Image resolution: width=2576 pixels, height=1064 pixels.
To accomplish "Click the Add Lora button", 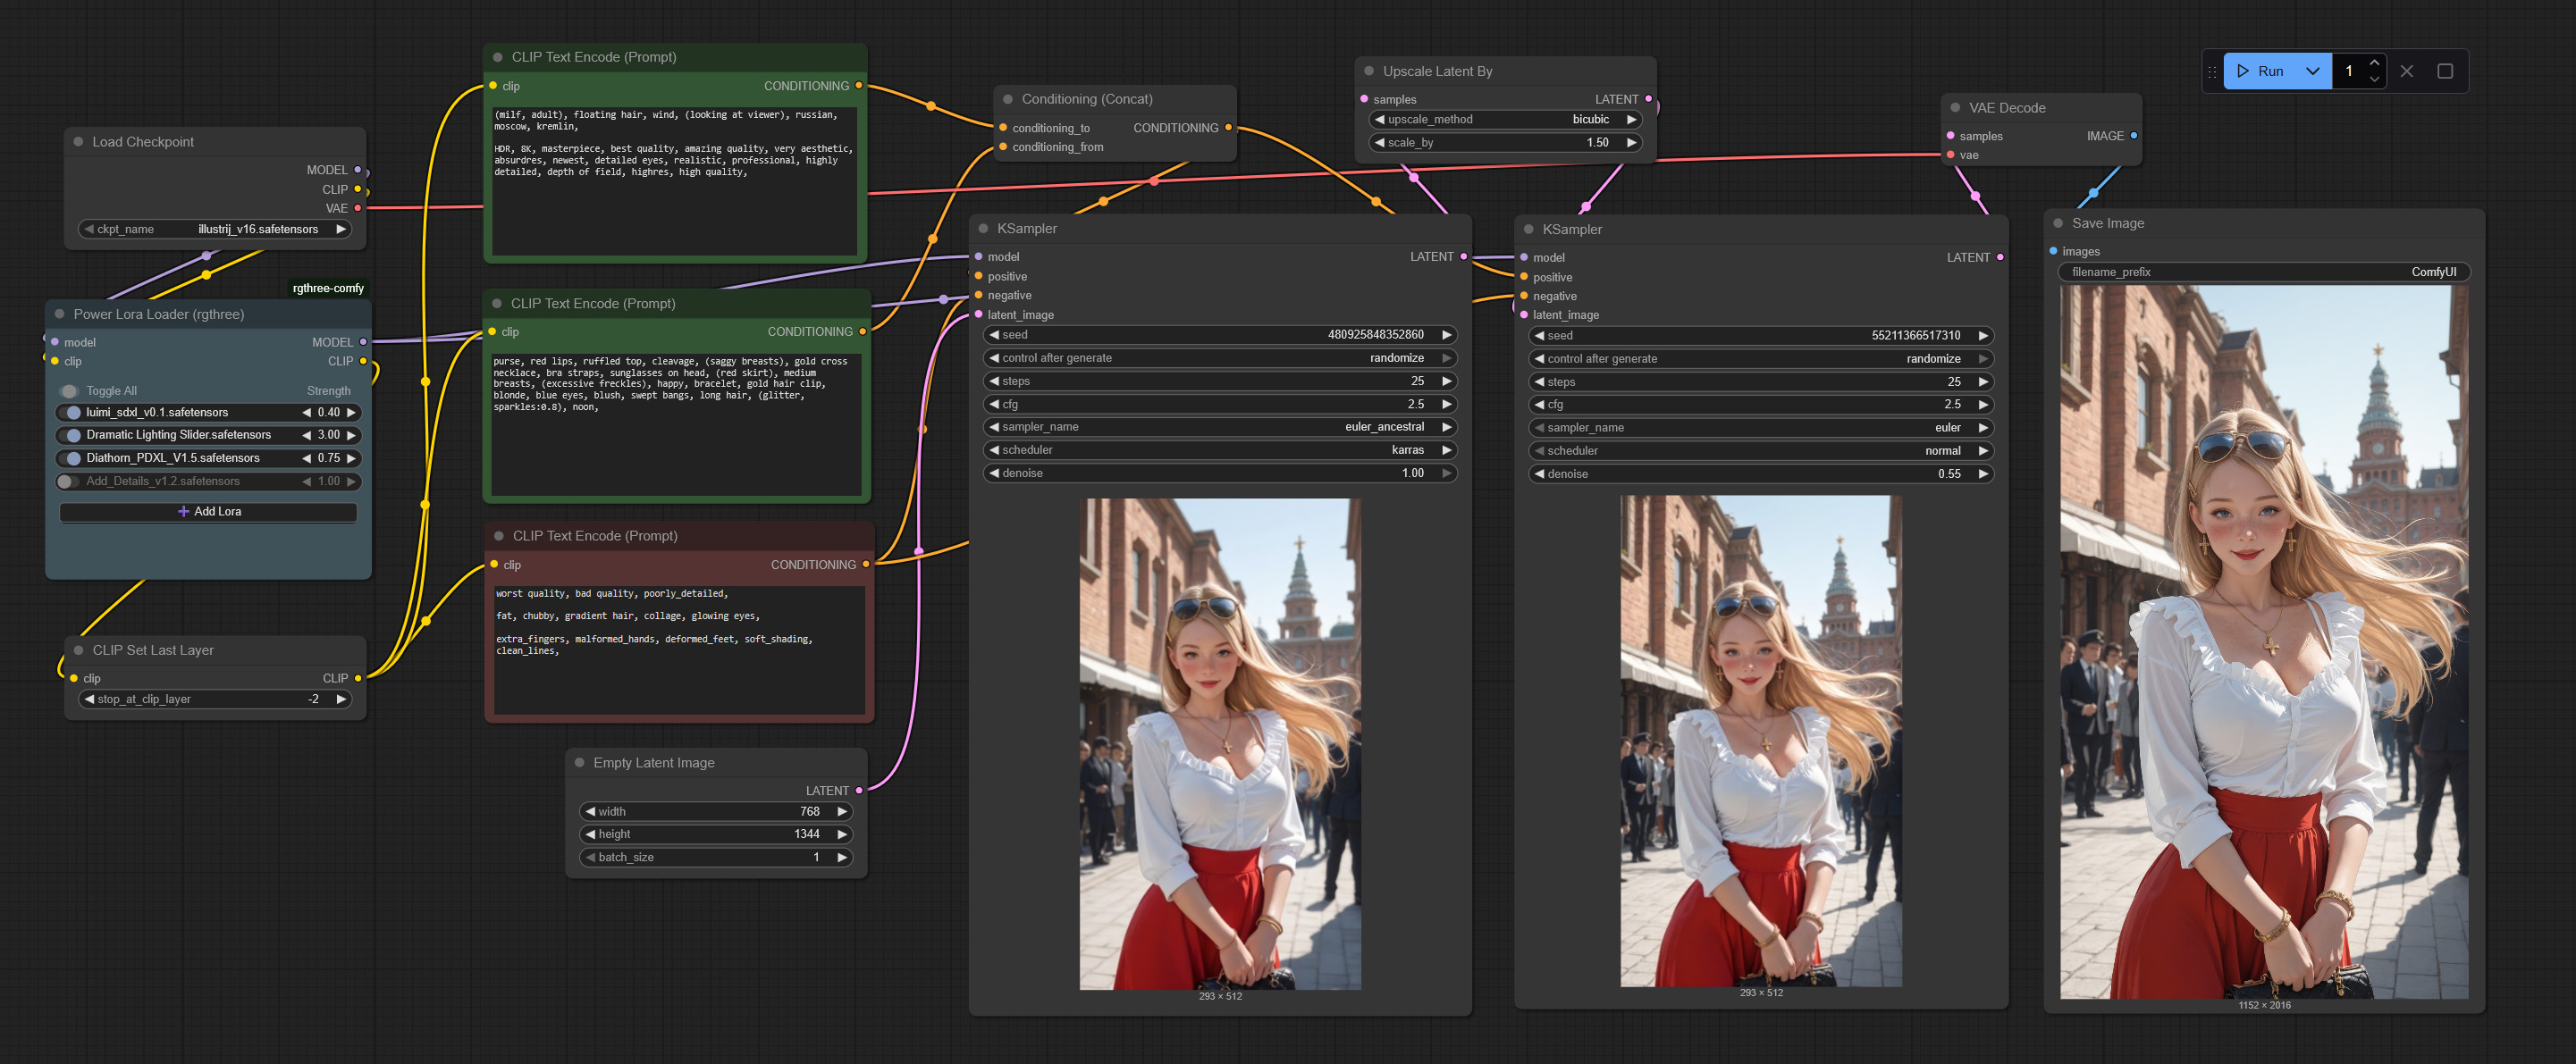I will (208, 512).
